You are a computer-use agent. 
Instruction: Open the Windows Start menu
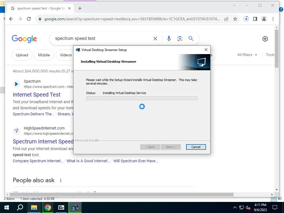point(7,207)
